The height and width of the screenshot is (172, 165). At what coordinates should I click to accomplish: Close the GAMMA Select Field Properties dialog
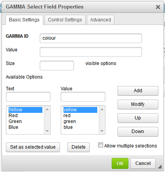pos(158,7)
